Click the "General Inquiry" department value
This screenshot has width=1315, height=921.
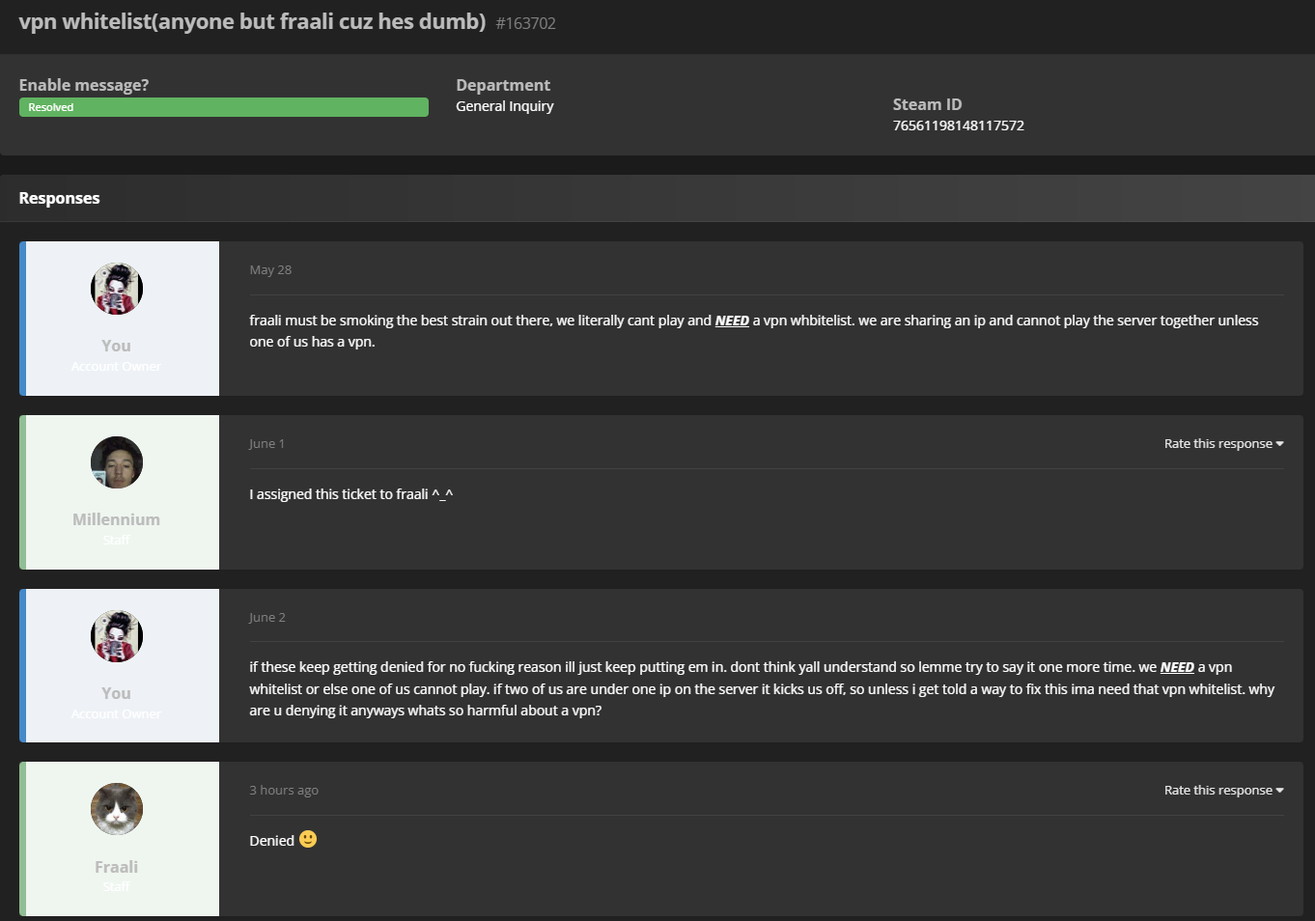(x=505, y=106)
